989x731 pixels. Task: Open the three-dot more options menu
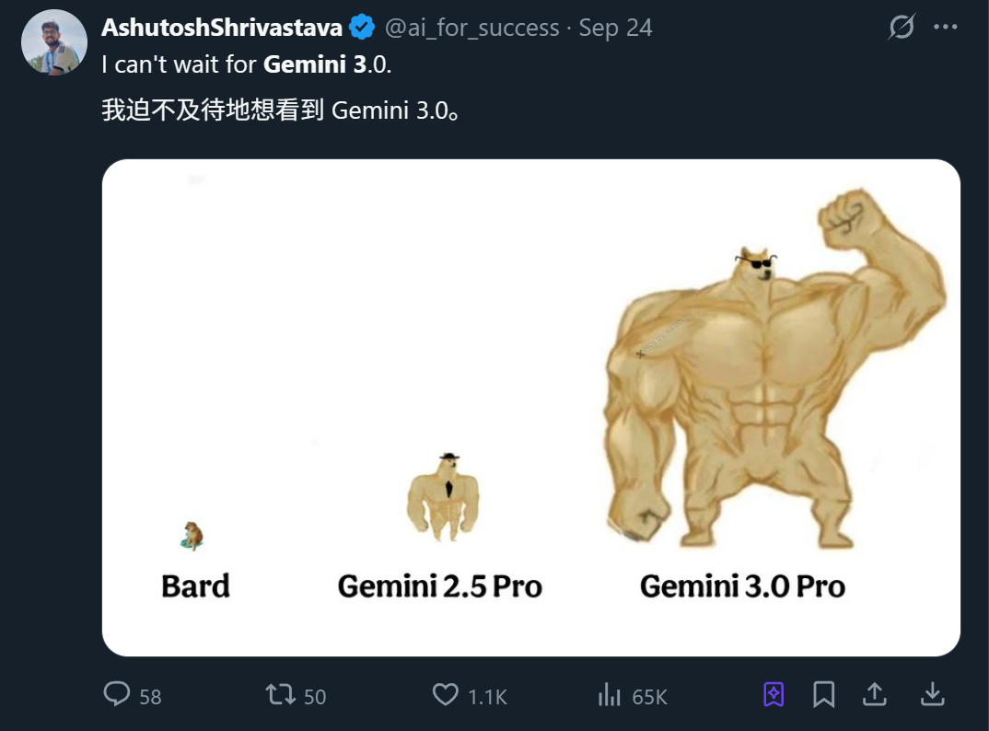946,28
